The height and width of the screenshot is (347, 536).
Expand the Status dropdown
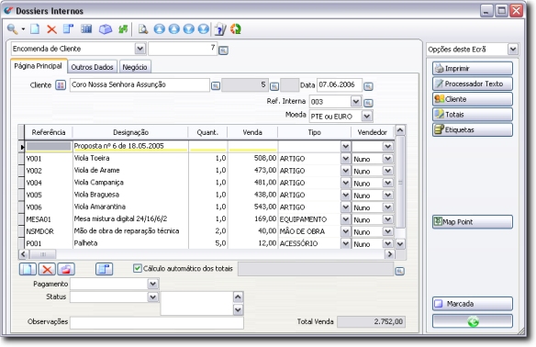point(152,297)
